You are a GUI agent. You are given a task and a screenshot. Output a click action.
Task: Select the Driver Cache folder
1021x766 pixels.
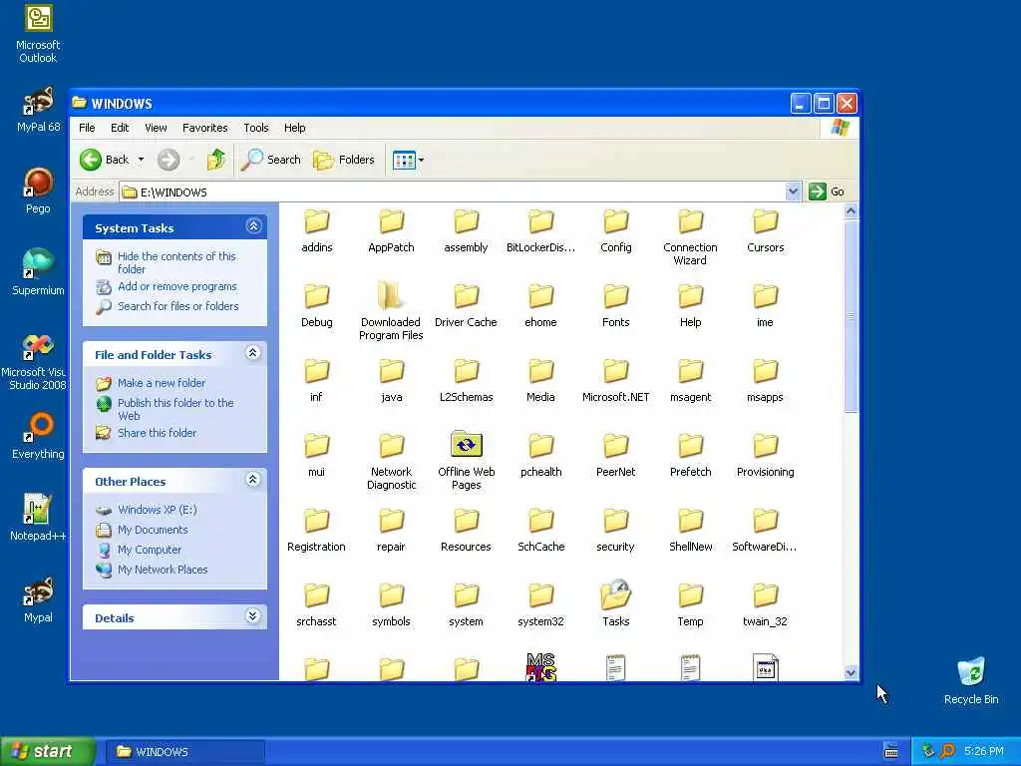pos(466,304)
